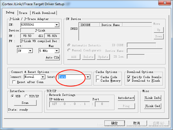
Task: Click the Scan button
Action: 25,103
